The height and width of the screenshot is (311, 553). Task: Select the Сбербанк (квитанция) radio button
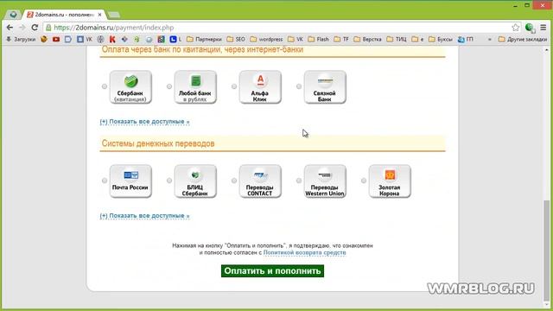[105, 86]
